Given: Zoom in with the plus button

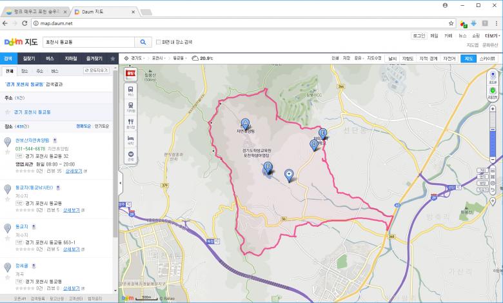Looking at the screenshot, I should [x=493, y=106].
